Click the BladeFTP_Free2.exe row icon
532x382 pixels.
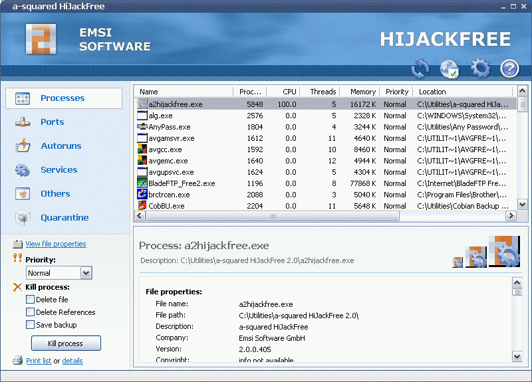[x=142, y=183]
